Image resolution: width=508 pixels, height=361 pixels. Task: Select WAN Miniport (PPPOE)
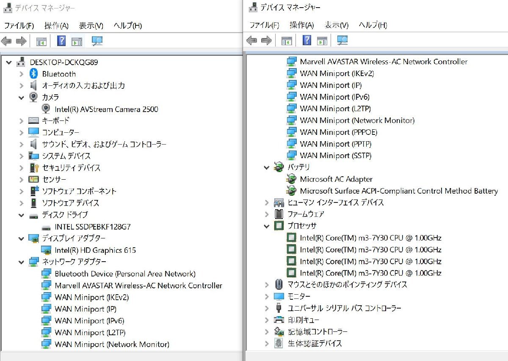pos(338,132)
